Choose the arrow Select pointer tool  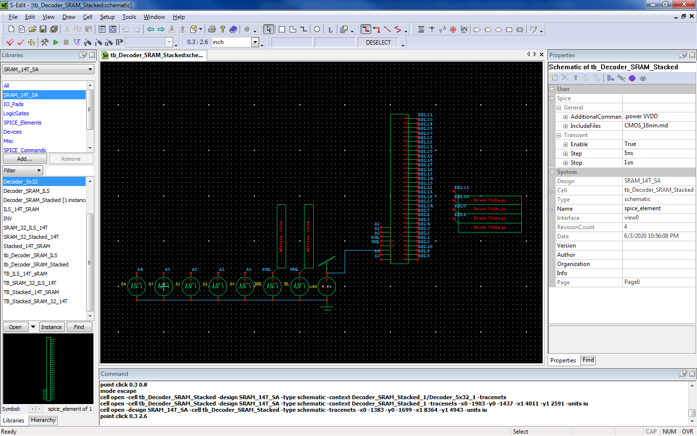(269, 30)
